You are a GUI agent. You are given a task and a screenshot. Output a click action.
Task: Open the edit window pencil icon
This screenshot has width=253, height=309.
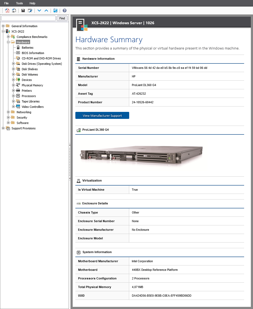(30, 11)
